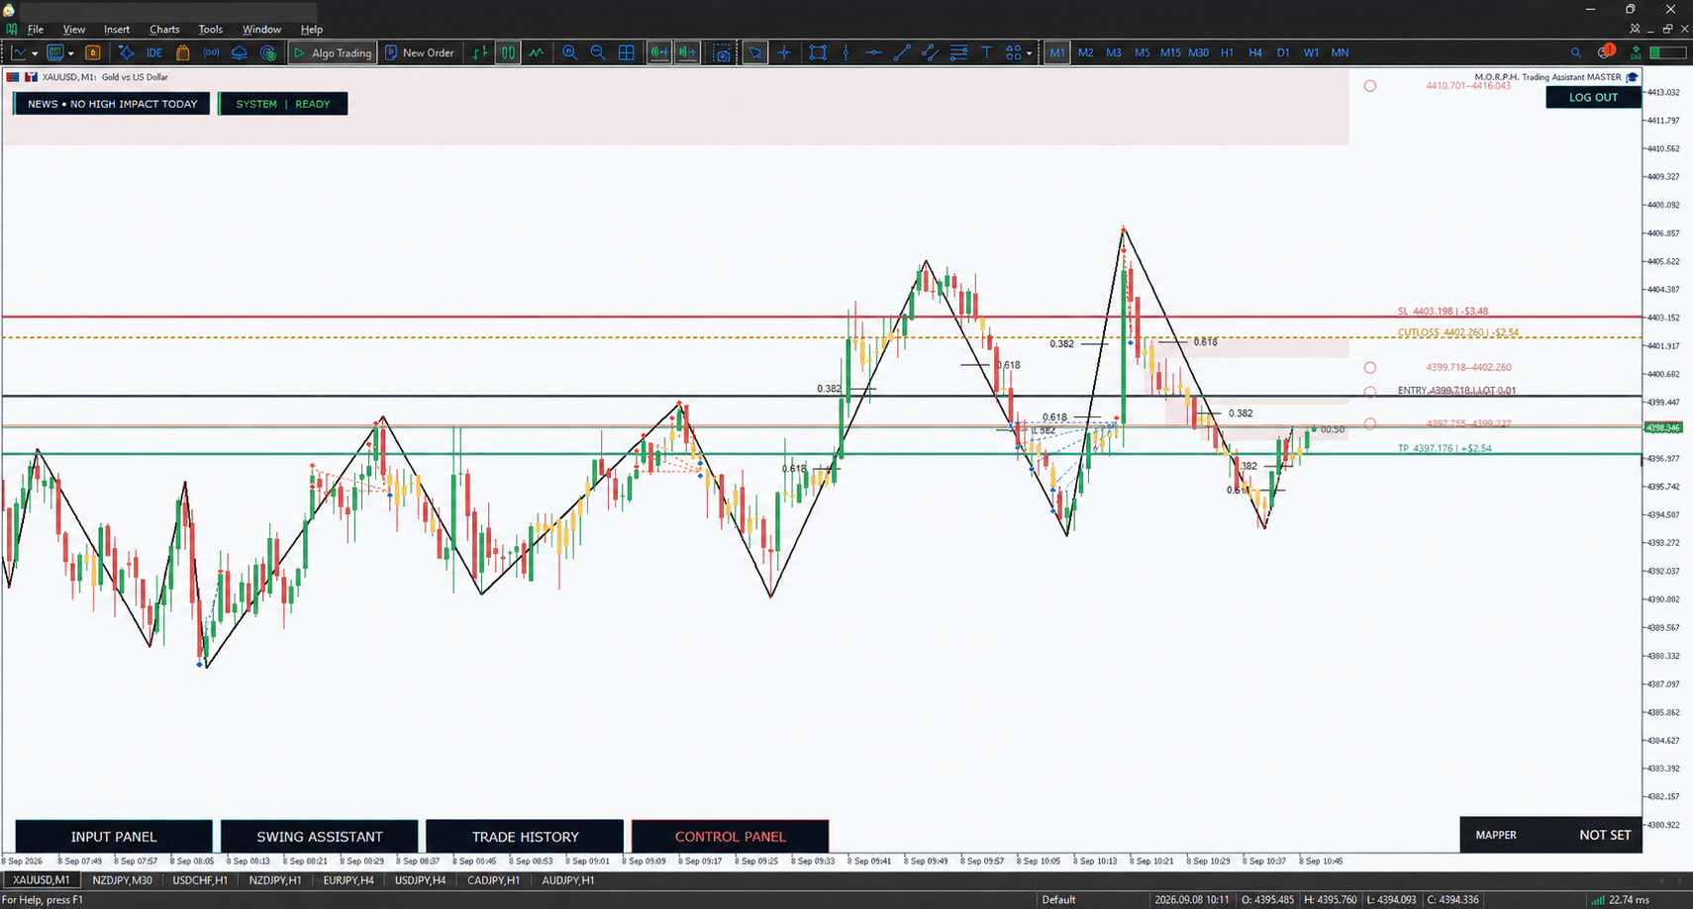Switch to the W1 timeframe

pyautogui.click(x=1311, y=52)
